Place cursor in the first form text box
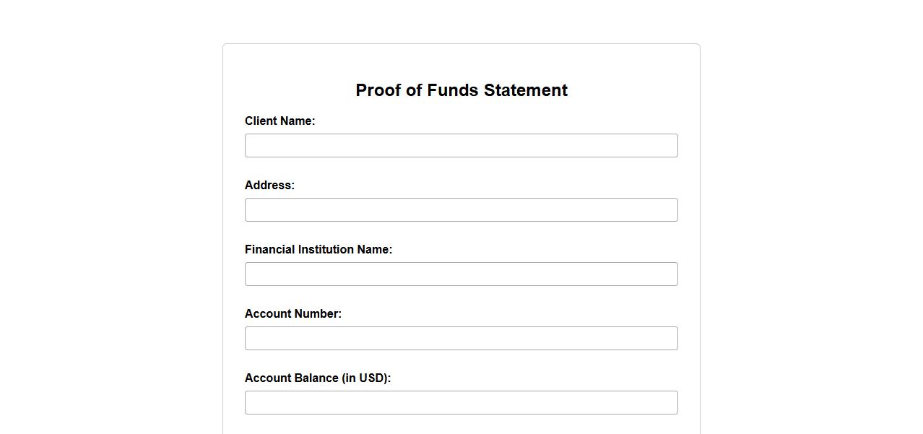 pyautogui.click(x=461, y=145)
